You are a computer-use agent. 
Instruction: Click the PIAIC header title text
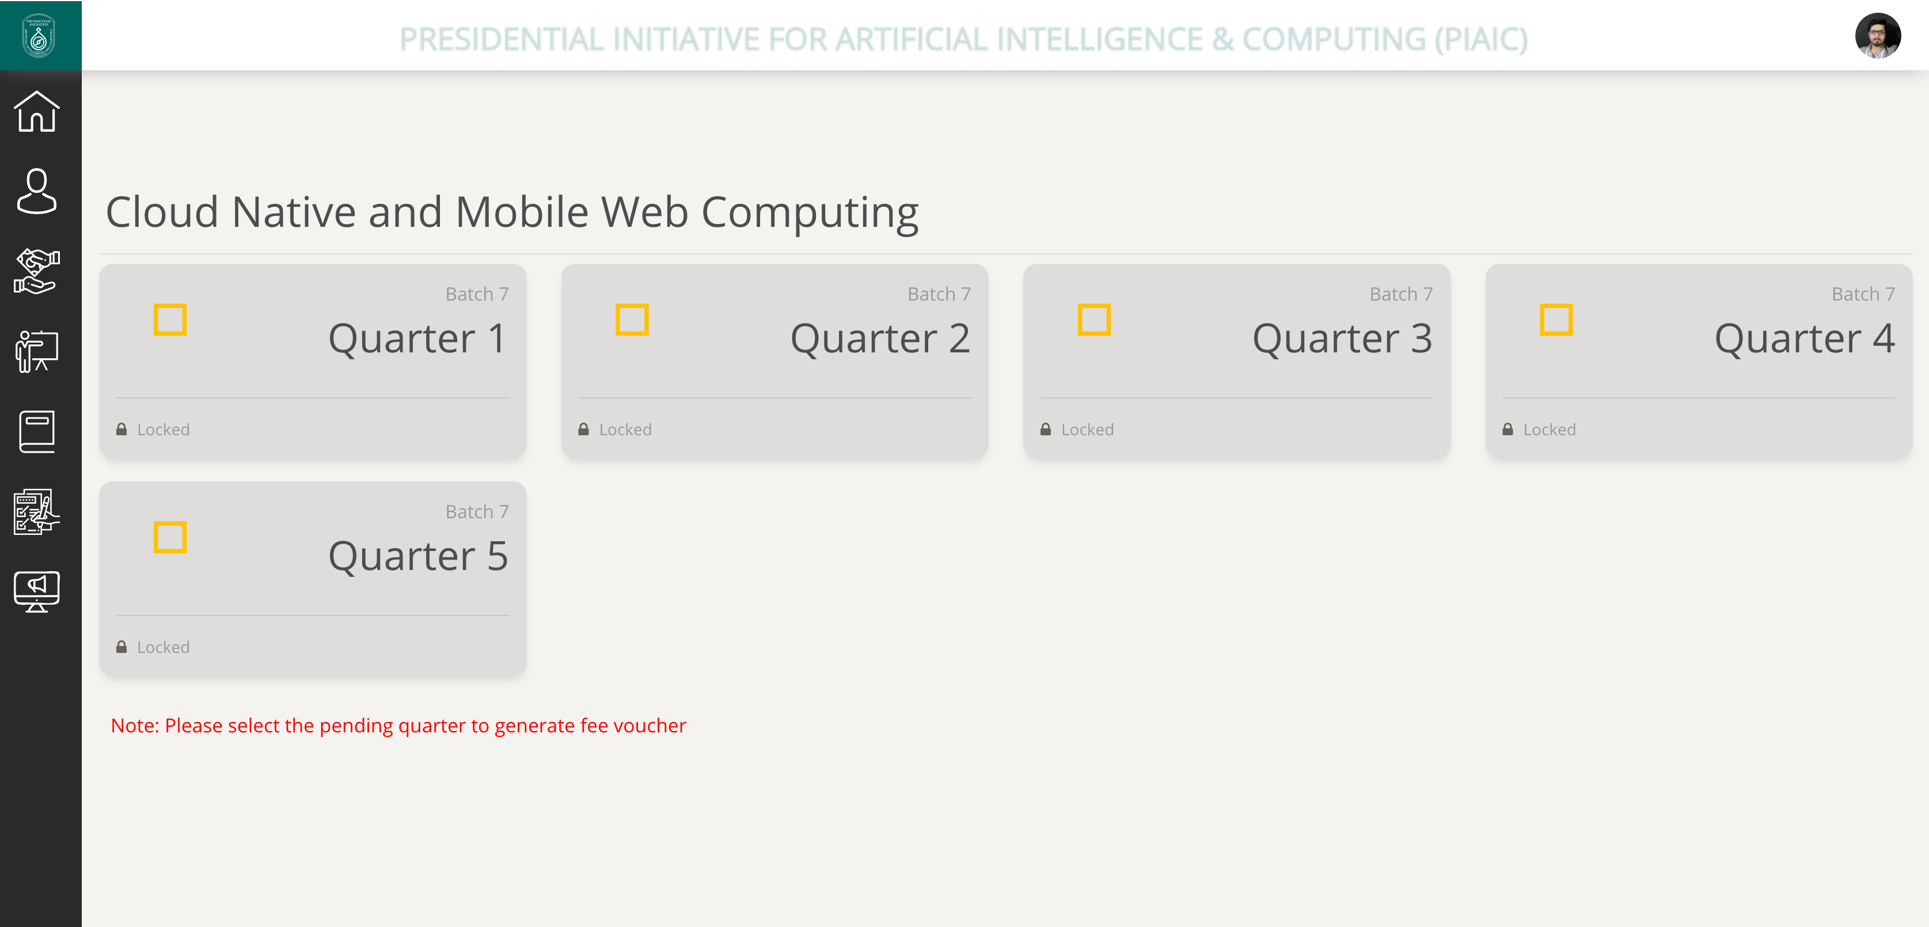pyautogui.click(x=963, y=39)
